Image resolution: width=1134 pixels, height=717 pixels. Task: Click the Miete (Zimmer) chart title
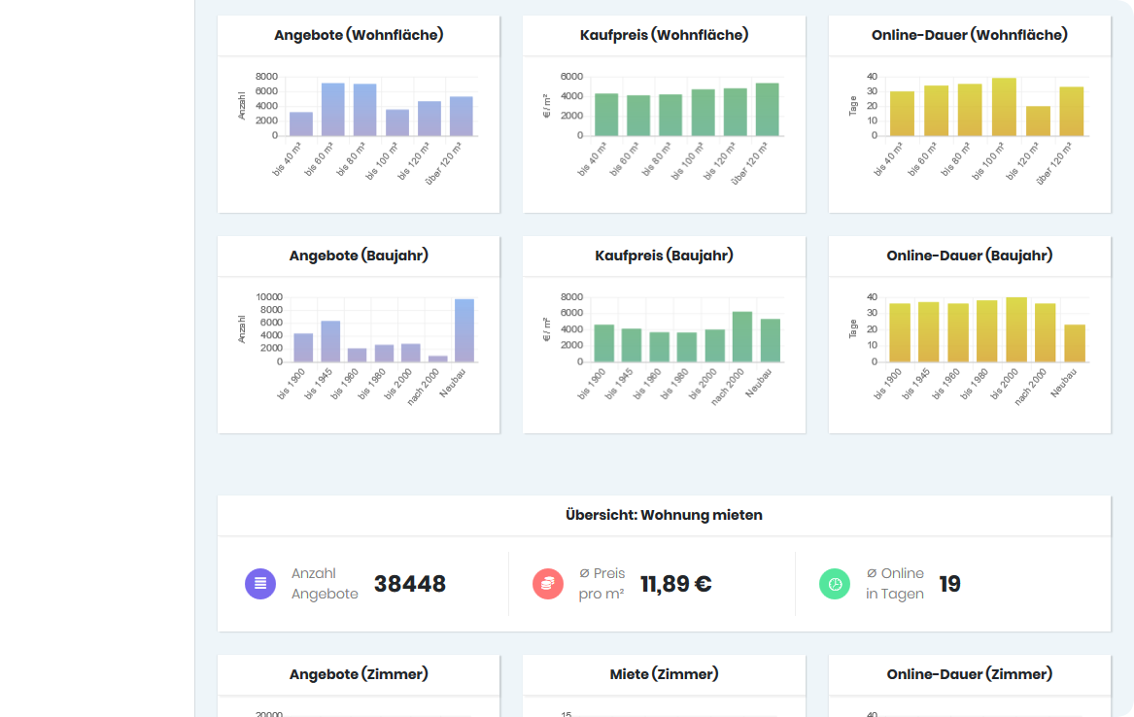point(664,673)
